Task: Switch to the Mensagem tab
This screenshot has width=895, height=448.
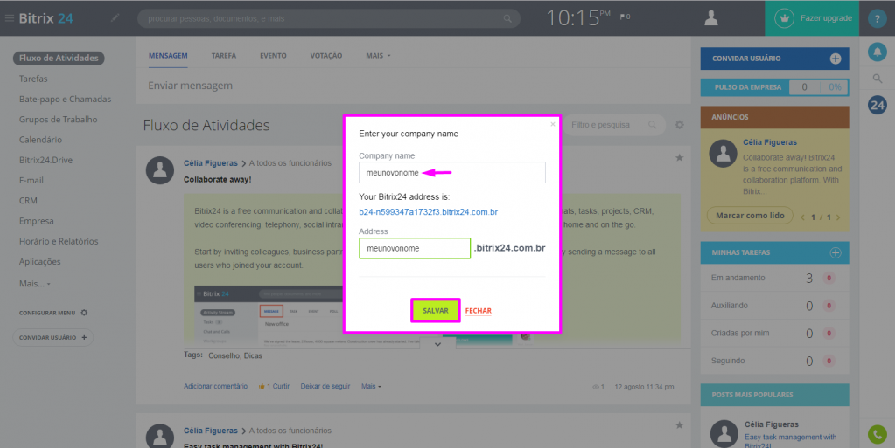Action: [x=168, y=56]
